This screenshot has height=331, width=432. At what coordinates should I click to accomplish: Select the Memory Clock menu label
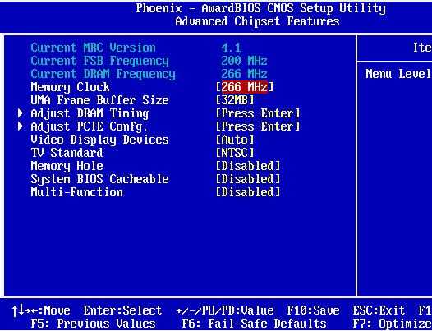tap(71, 87)
